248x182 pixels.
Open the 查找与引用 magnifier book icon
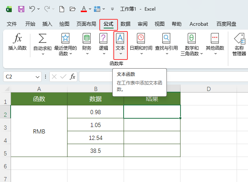(166, 38)
